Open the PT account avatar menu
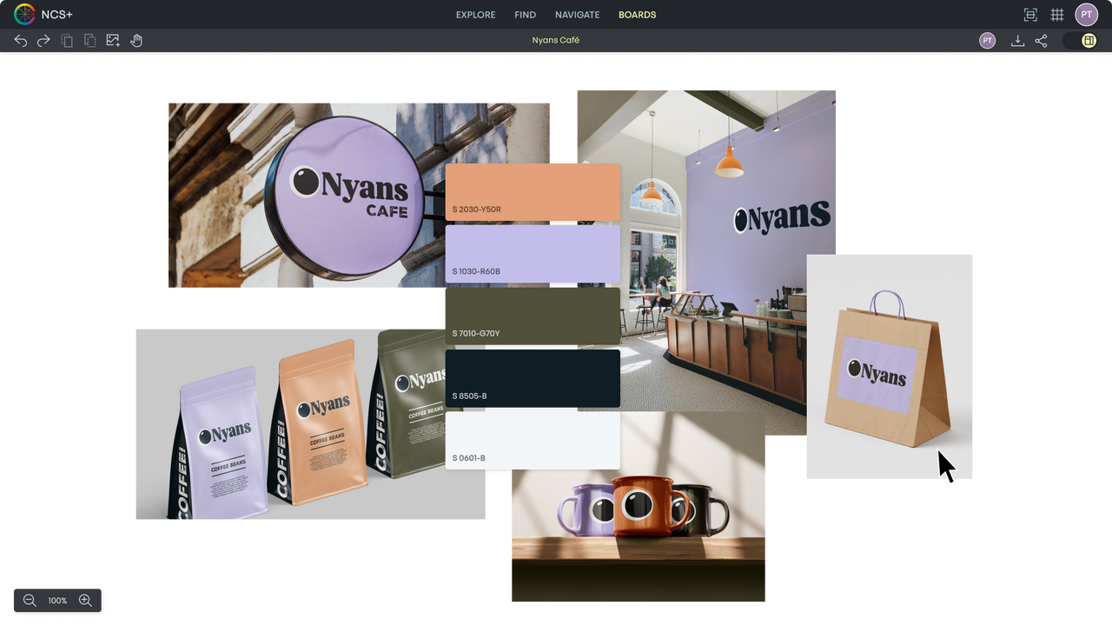Image resolution: width=1112 pixels, height=626 pixels. [x=1087, y=14]
